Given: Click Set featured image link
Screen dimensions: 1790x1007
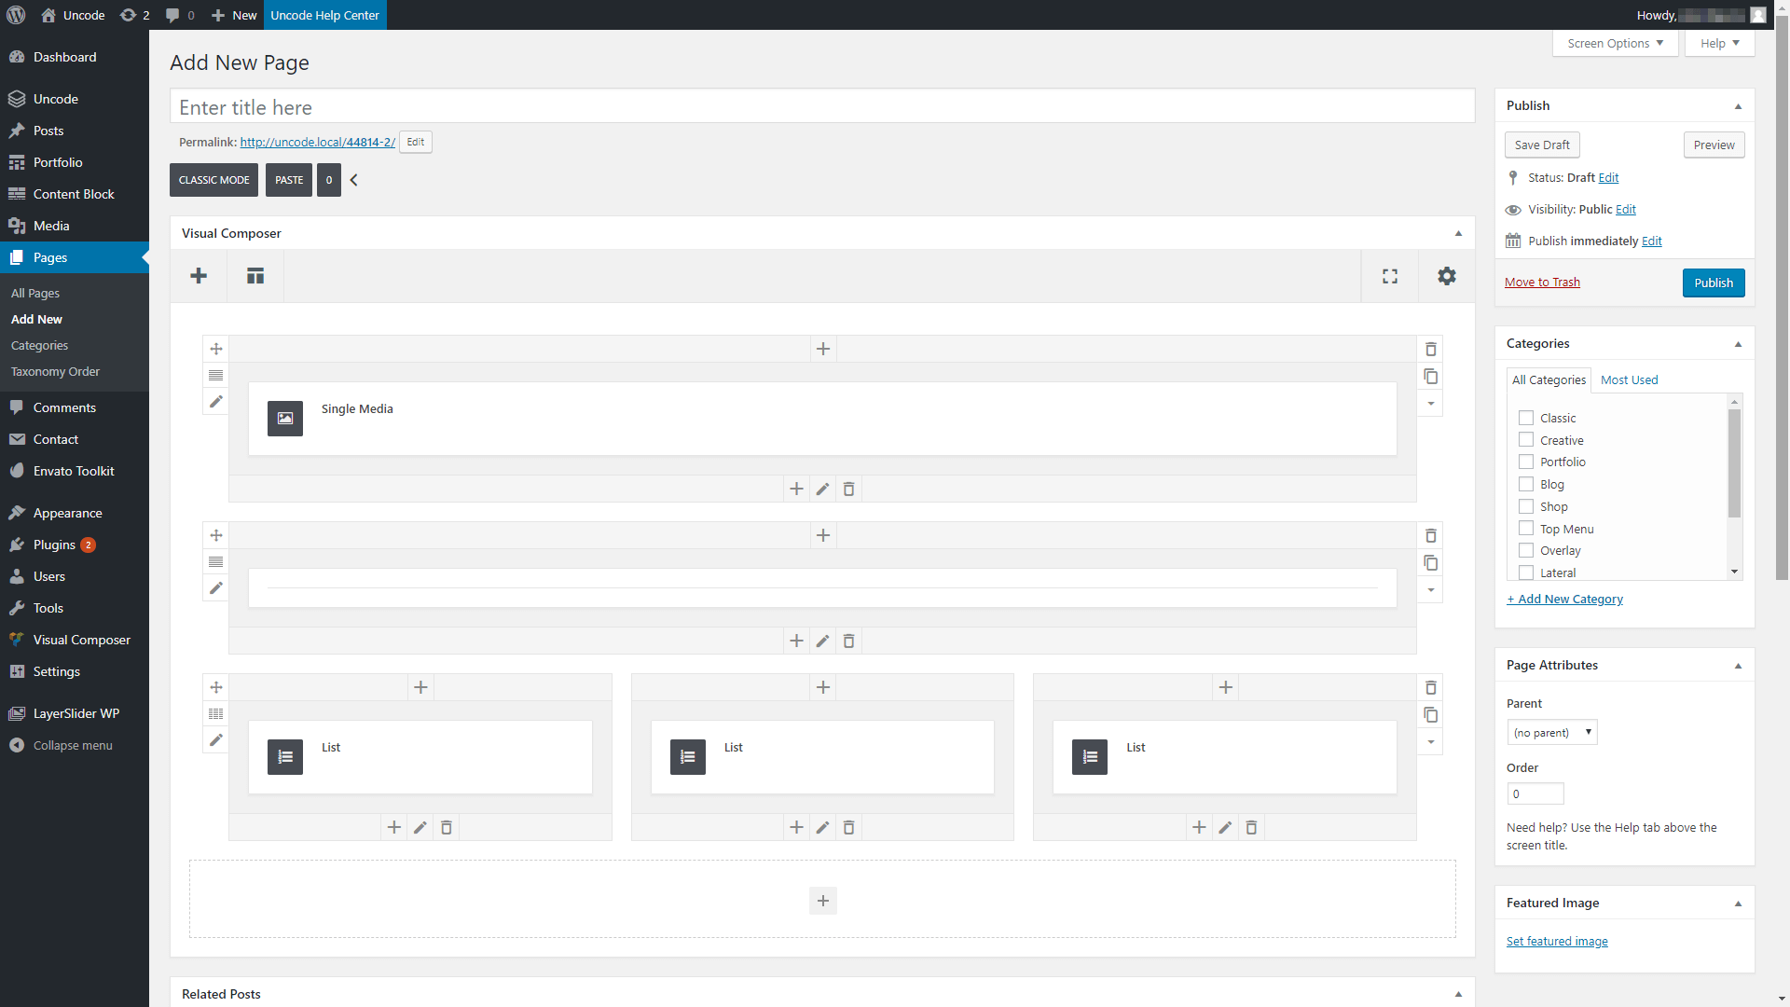Looking at the screenshot, I should click(1556, 941).
